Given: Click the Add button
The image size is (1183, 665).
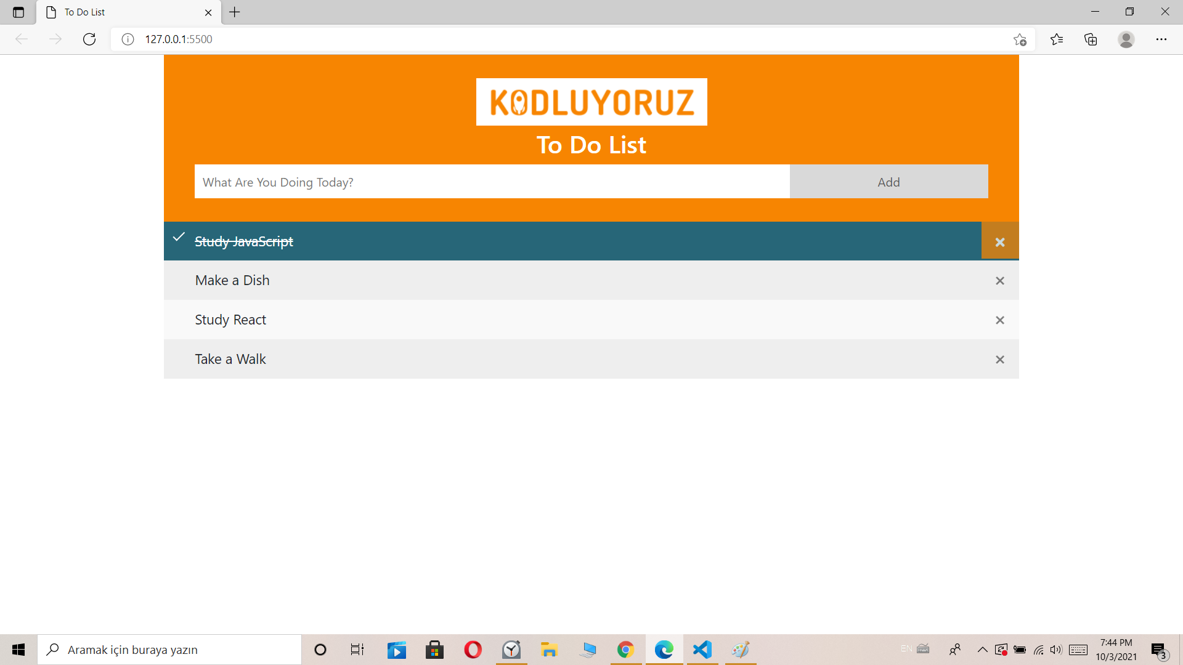Looking at the screenshot, I should [888, 182].
